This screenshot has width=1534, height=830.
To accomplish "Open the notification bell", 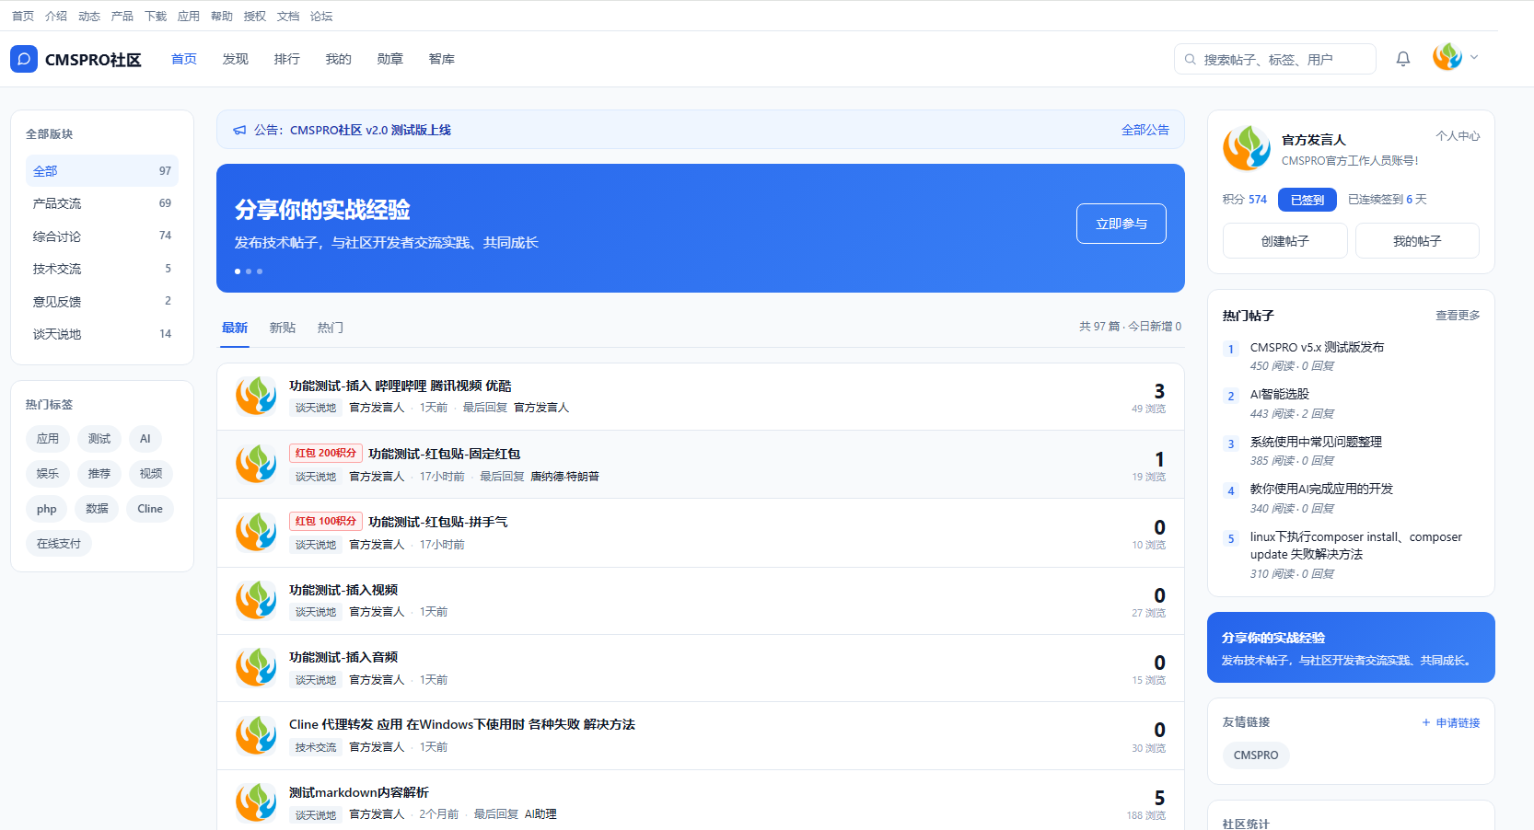I will click(x=1403, y=59).
